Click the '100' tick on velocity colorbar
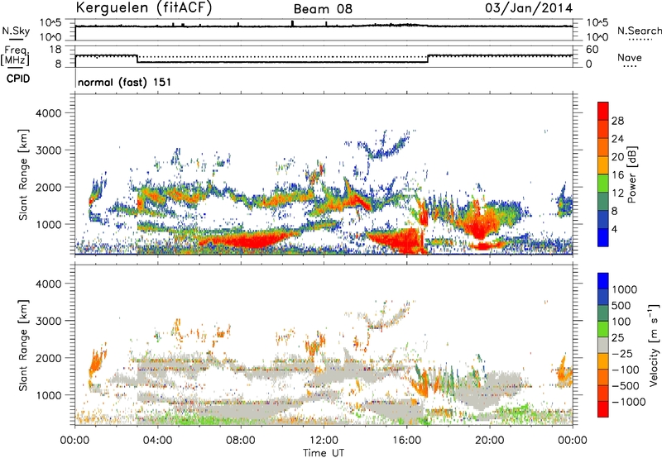The image size is (662, 458). (x=621, y=322)
